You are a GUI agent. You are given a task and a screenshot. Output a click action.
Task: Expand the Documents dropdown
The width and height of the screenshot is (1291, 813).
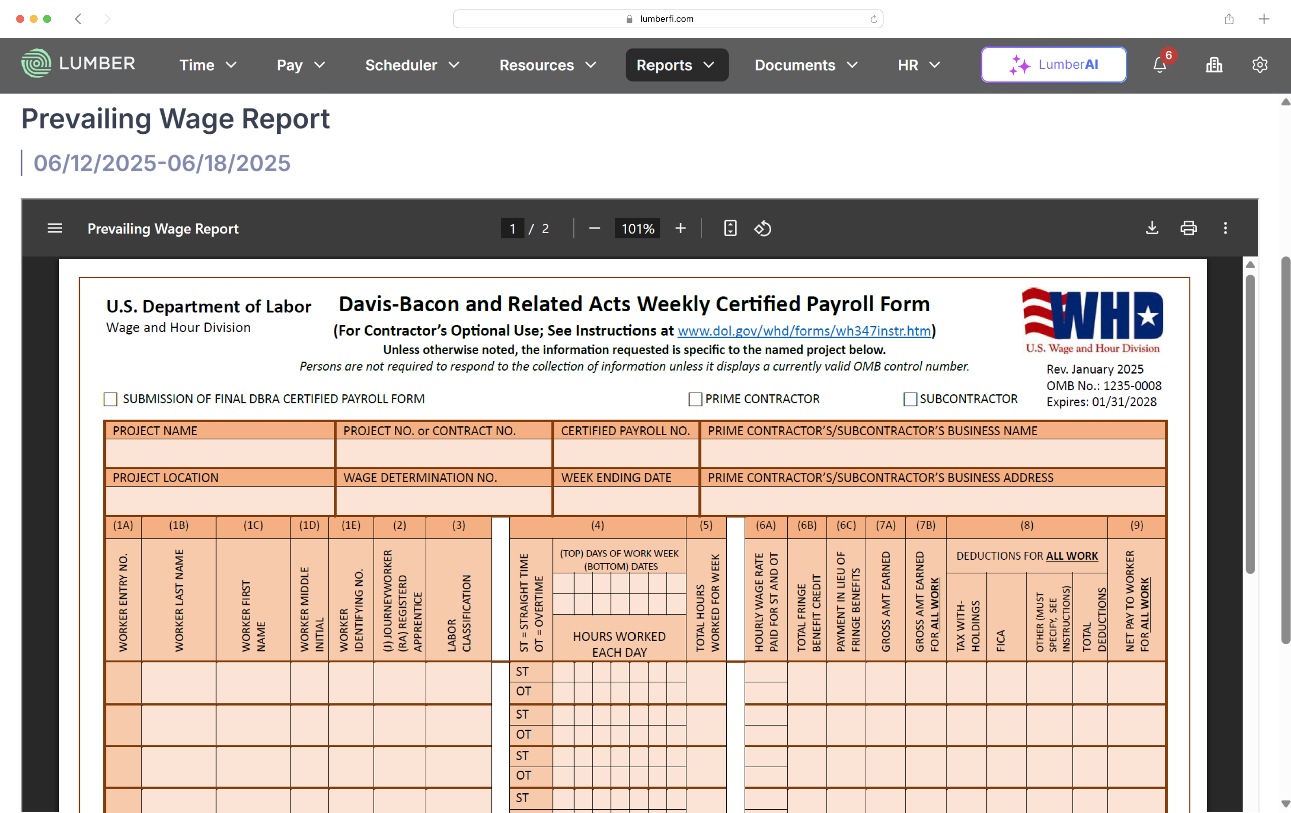806,65
